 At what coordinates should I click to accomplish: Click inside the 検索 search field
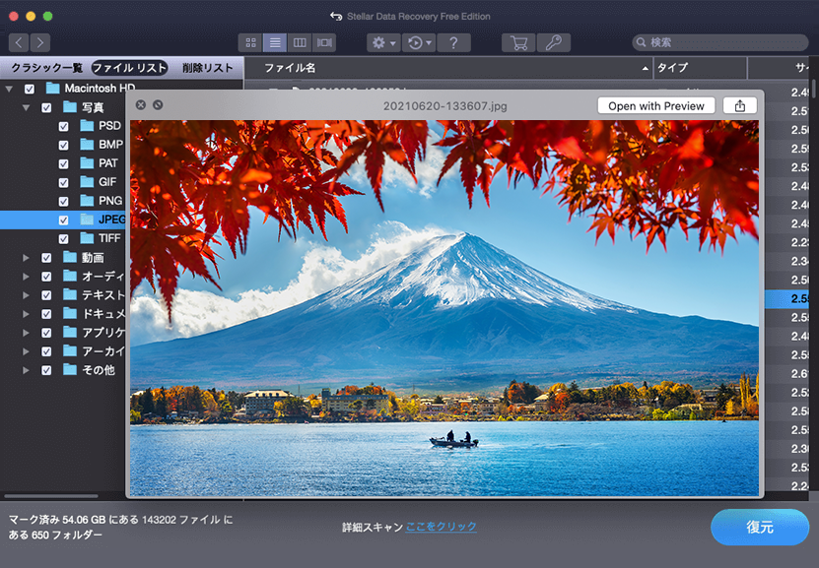[x=724, y=43]
